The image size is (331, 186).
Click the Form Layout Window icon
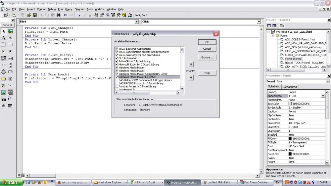coord(108,15)
